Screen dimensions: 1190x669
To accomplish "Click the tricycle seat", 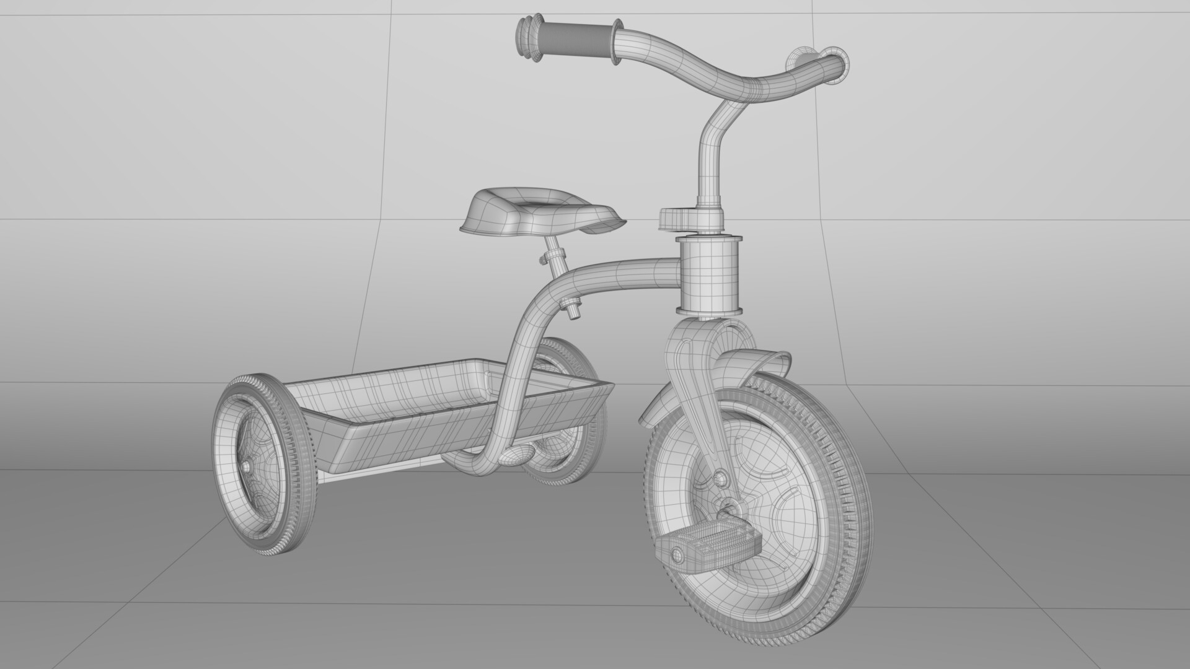I will (539, 211).
